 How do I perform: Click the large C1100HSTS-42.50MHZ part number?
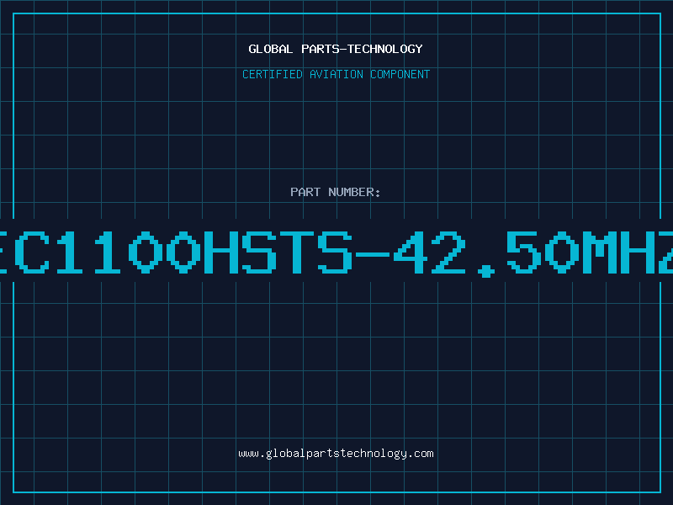336,252
